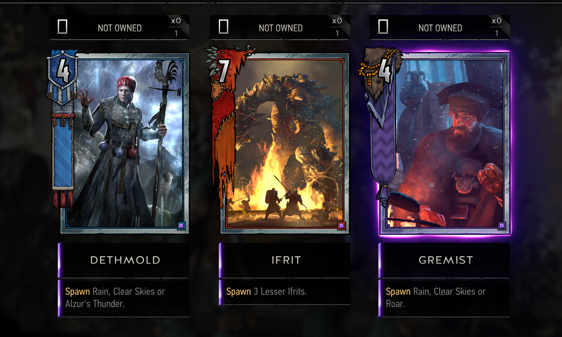The image size is (562, 337).
Task: Click the card icon above Gremist
Action: click(383, 27)
